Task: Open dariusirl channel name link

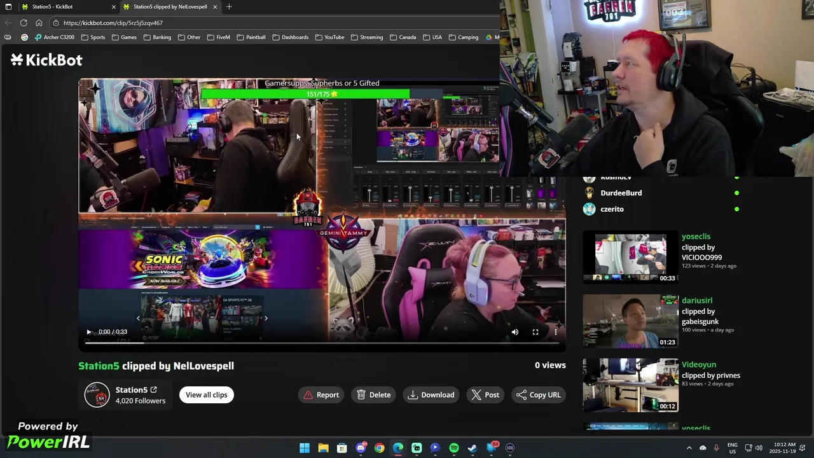Action: point(697,300)
